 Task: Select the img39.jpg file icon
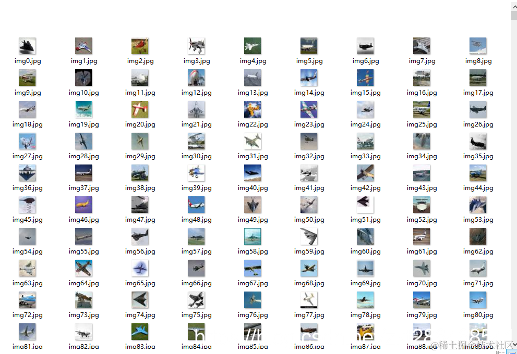(197, 173)
